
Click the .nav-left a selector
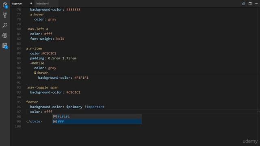pyautogui.click(x=37, y=29)
